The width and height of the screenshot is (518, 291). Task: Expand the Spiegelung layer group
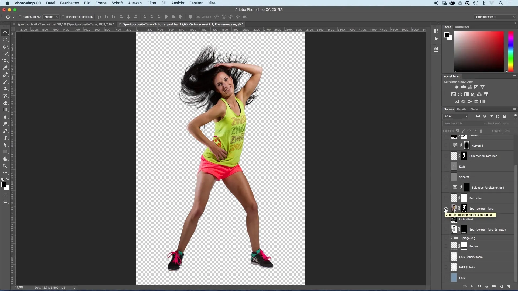click(x=451, y=238)
